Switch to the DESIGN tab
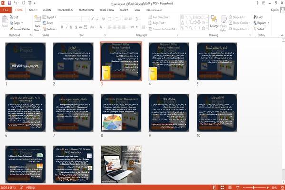This screenshot has height=190, width=285. [x=47, y=10]
